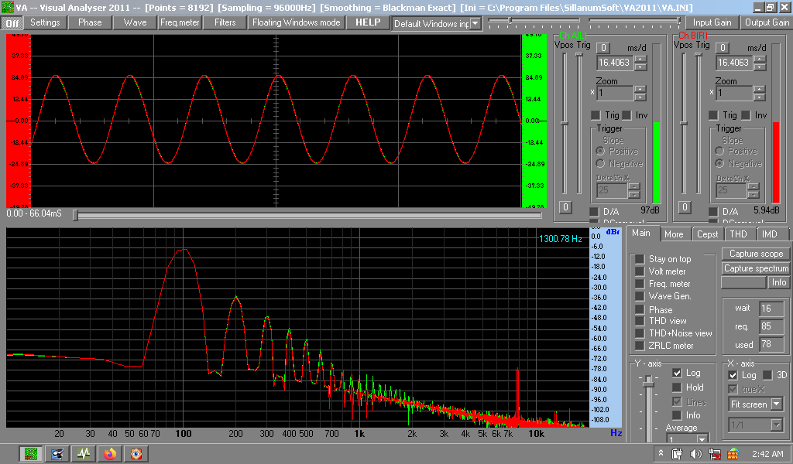Open the Input Gain button
Image resolution: width=793 pixels, height=464 pixels.
[x=712, y=22]
